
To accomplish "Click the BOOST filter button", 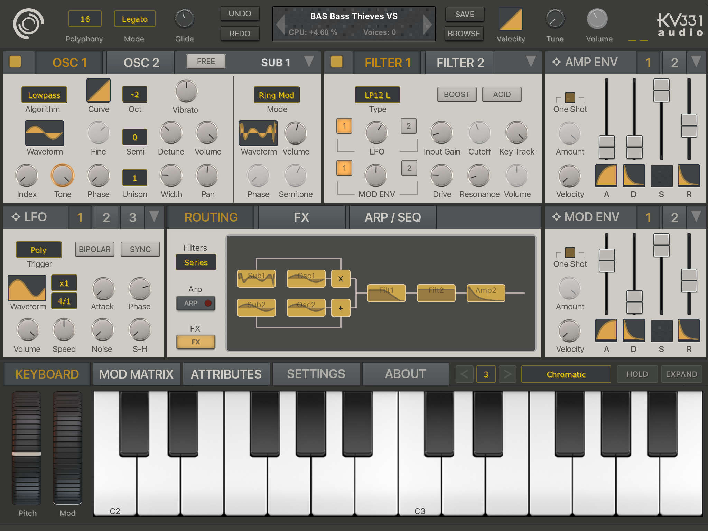I will click(457, 94).
